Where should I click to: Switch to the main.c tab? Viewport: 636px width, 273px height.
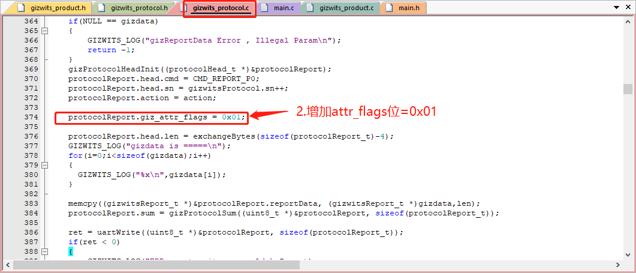click(284, 8)
